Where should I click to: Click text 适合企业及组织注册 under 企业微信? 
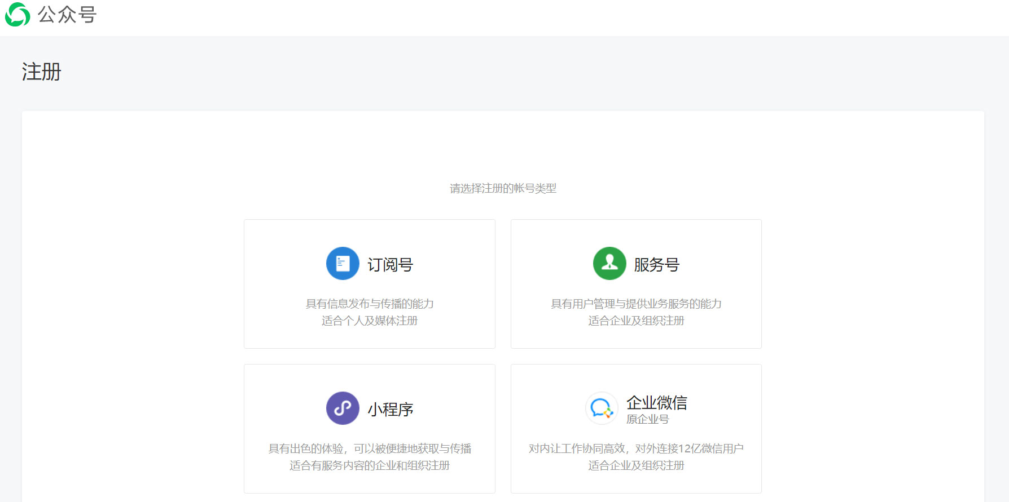(636, 465)
